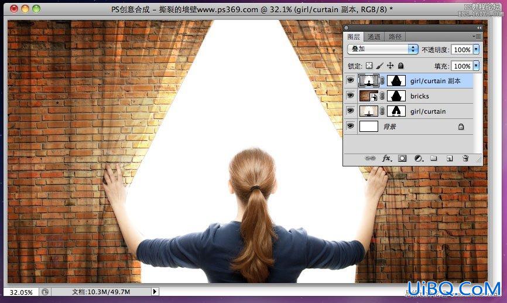This screenshot has width=507, height=303.
Task: Select the 背景 layer white thumbnail
Action: pos(369,126)
